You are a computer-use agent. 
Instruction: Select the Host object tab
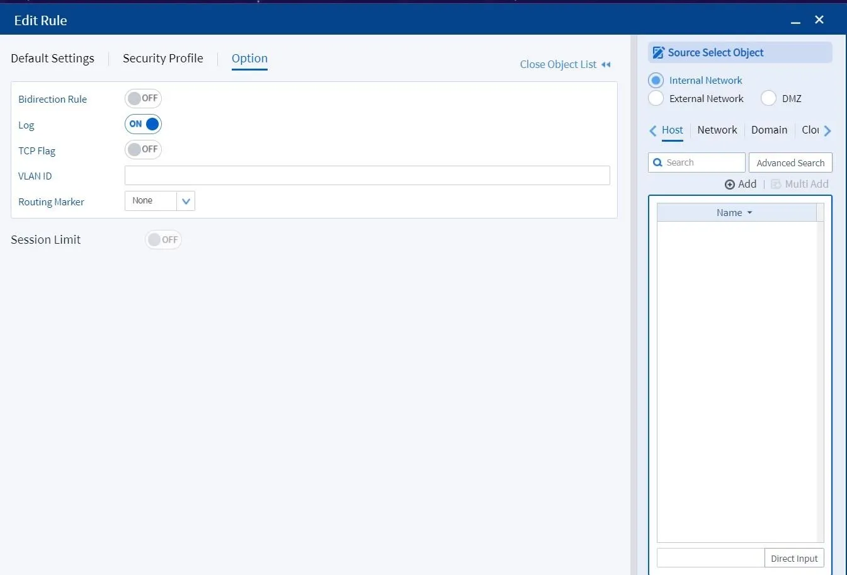tap(673, 130)
